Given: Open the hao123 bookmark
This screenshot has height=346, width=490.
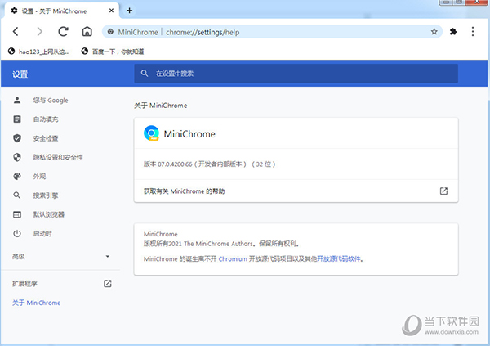Looking at the screenshot, I should (x=39, y=52).
